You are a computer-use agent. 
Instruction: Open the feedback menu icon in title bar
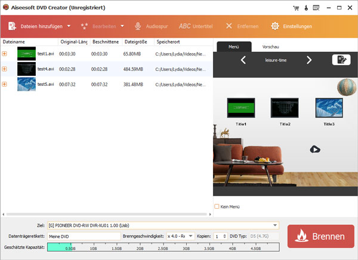(x=316, y=8)
